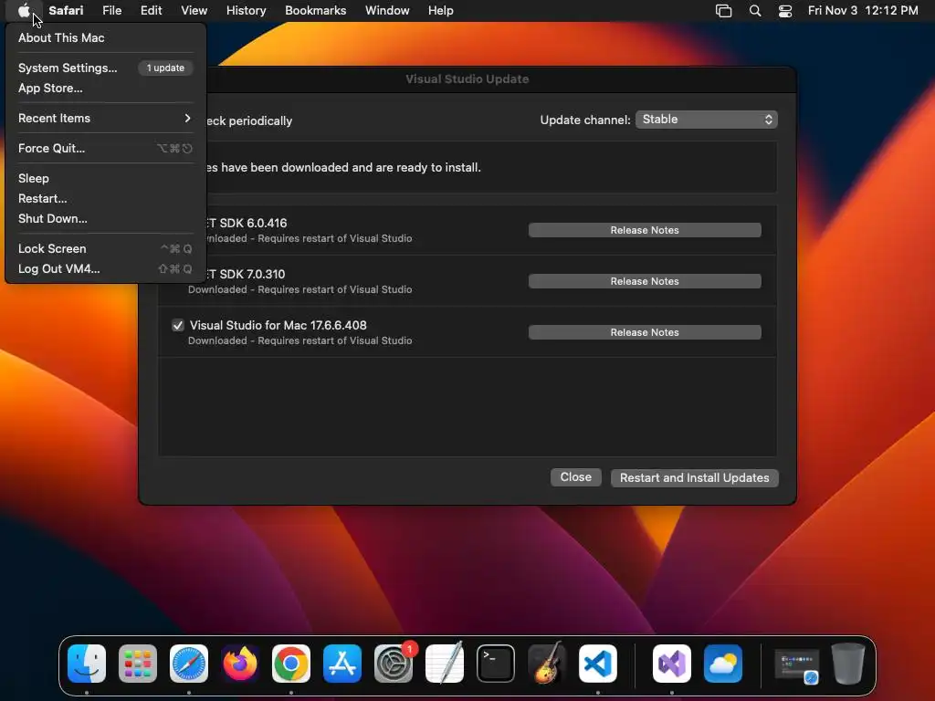This screenshot has height=701, width=935.
Task: Select Log Out VM4... entry
Action: (x=105, y=269)
